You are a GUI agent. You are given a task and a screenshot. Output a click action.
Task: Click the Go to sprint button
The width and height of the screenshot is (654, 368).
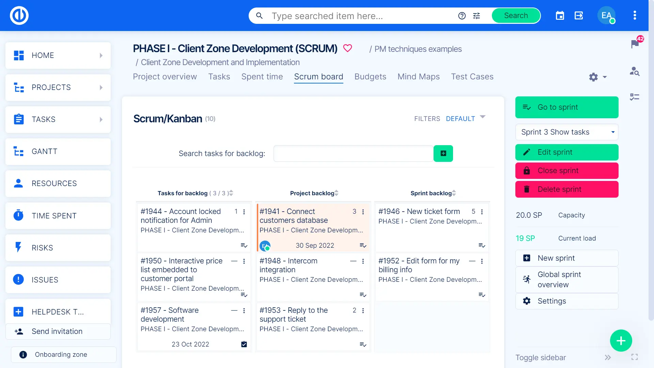(x=567, y=107)
